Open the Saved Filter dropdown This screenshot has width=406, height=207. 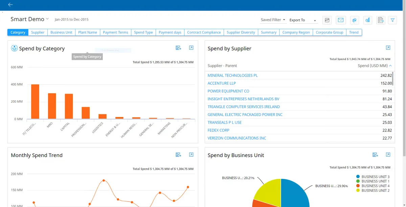(x=273, y=20)
